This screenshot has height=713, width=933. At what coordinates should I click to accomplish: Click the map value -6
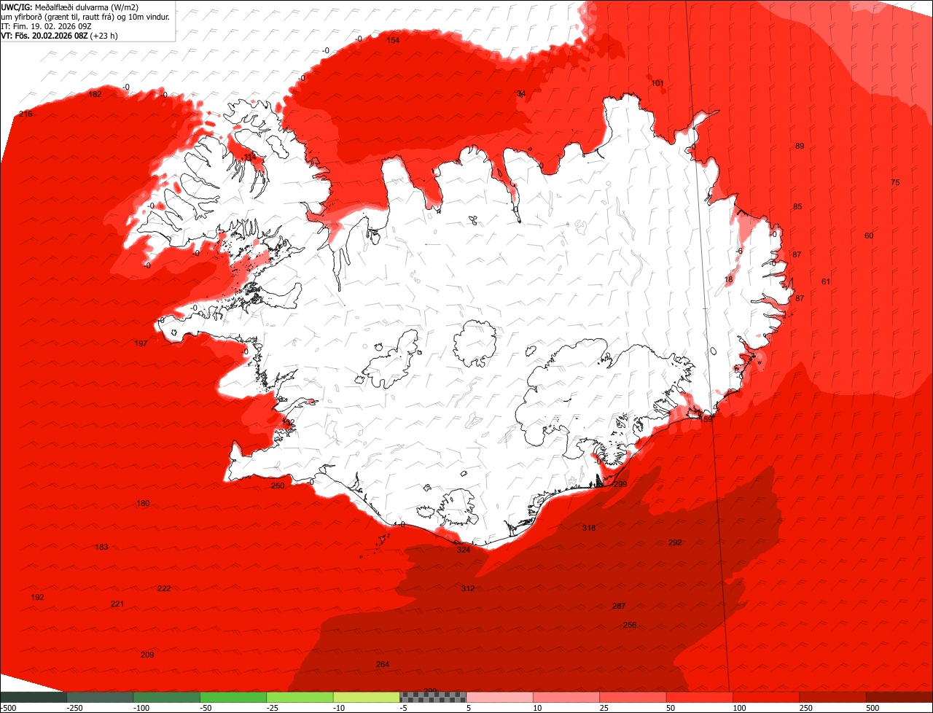click(x=738, y=252)
